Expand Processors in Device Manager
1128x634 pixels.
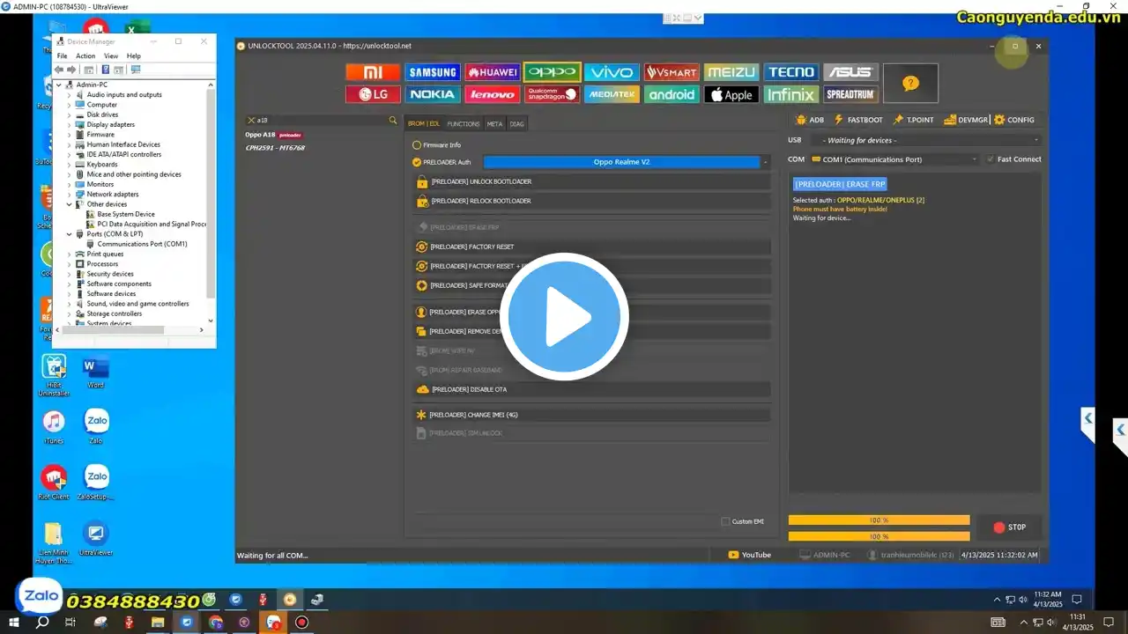tap(70, 264)
